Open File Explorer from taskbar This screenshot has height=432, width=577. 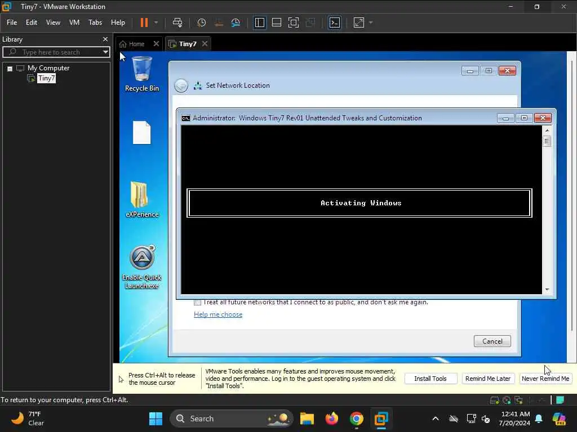coord(307,418)
